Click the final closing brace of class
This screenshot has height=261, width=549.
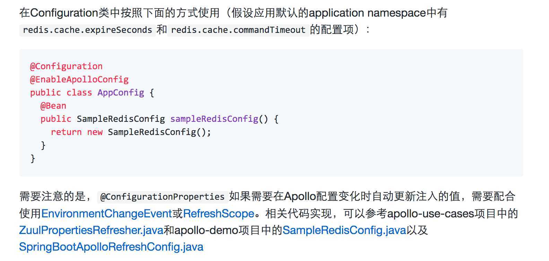click(x=33, y=159)
